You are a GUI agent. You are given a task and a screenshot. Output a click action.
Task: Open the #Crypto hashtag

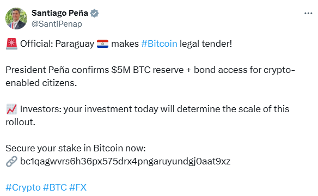click(x=23, y=187)
